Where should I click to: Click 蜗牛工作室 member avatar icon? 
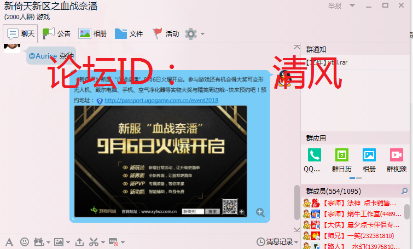pos(316,214)
